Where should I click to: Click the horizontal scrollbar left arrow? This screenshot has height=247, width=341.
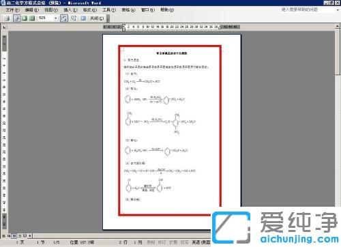[30, 235]
